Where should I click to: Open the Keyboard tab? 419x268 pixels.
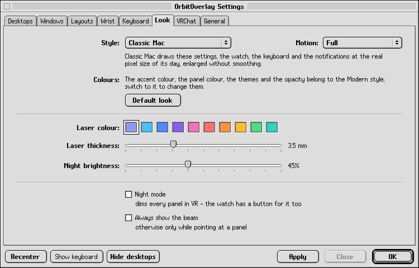136,21
